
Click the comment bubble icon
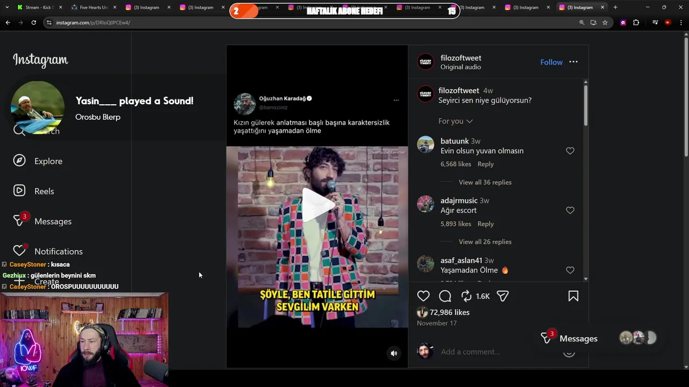[445, 296]
